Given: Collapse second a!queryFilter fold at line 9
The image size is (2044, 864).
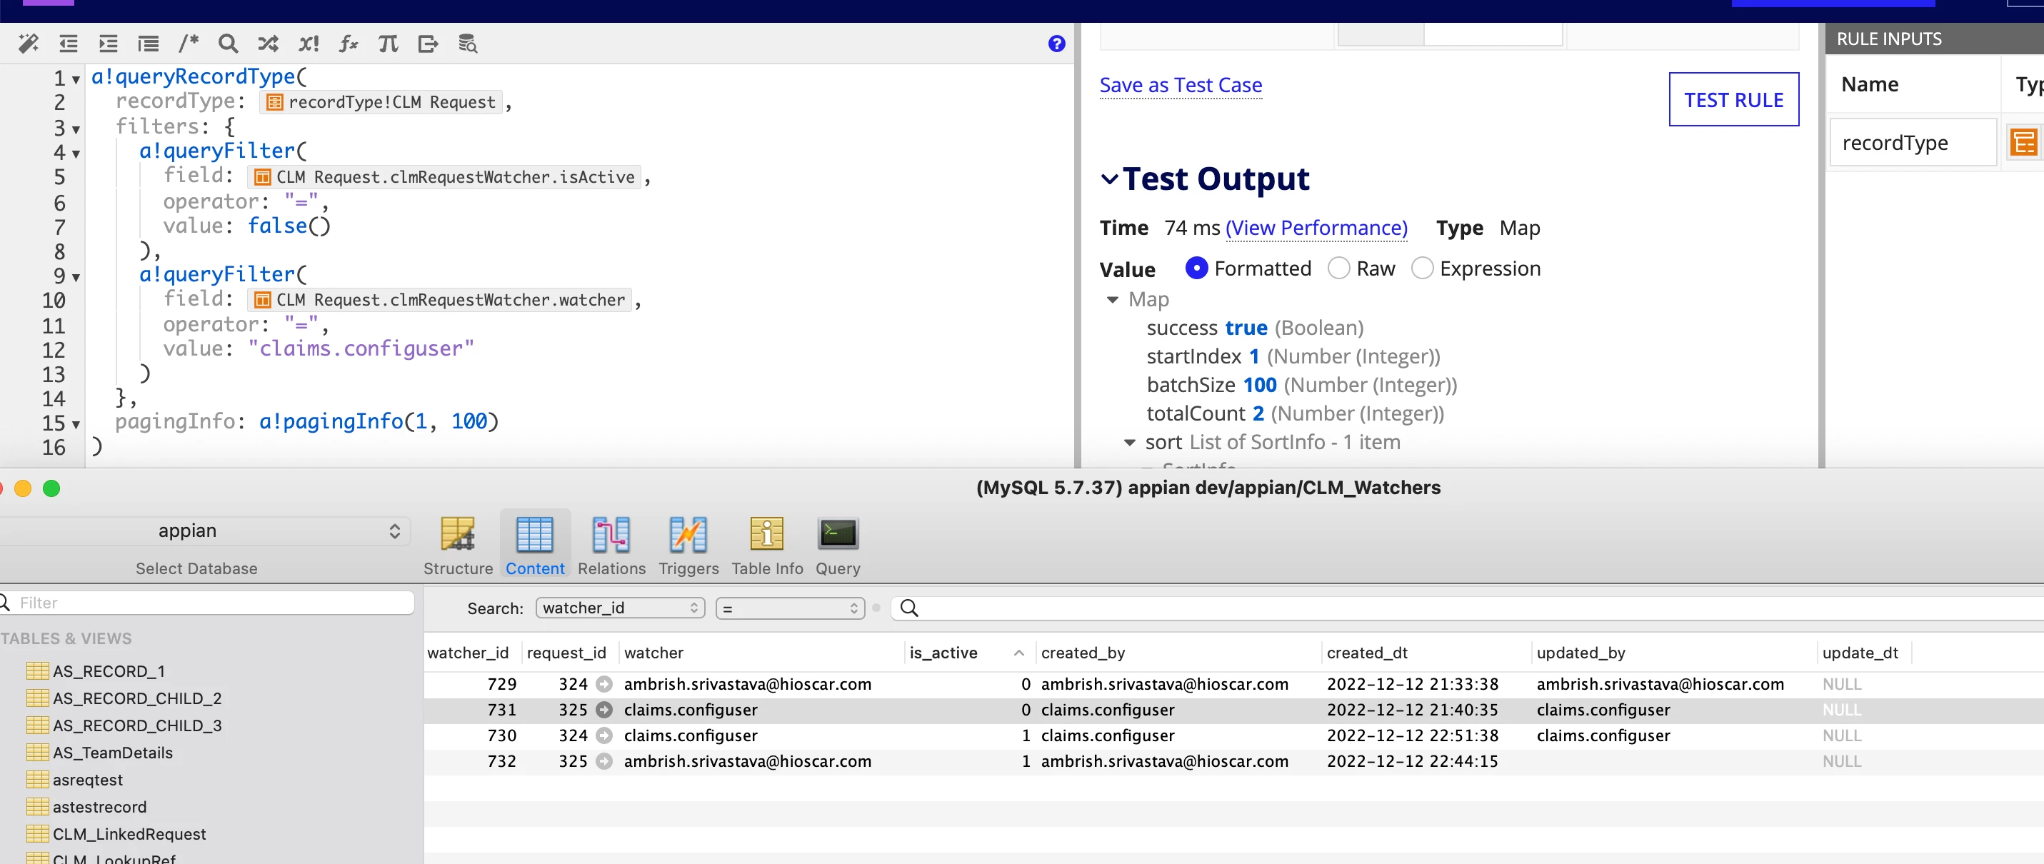Looking at the screenshot, I should (x=76, y=277).
